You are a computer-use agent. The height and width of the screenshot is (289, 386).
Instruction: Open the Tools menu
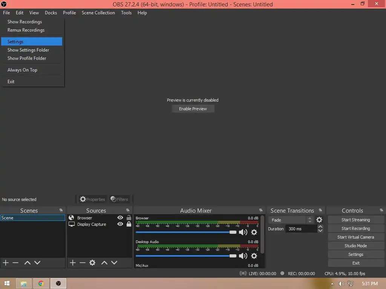(126, 12)
